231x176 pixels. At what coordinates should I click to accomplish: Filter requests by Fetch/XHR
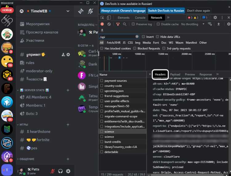point(113,43)
